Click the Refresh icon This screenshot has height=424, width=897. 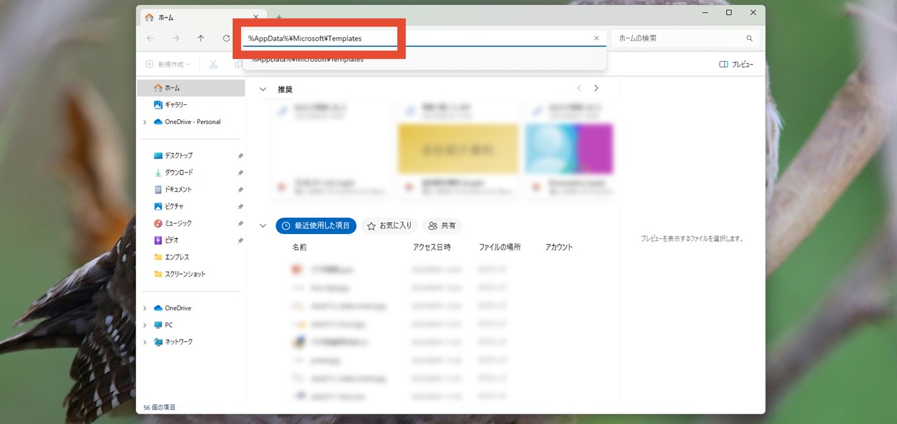point(226,39)
